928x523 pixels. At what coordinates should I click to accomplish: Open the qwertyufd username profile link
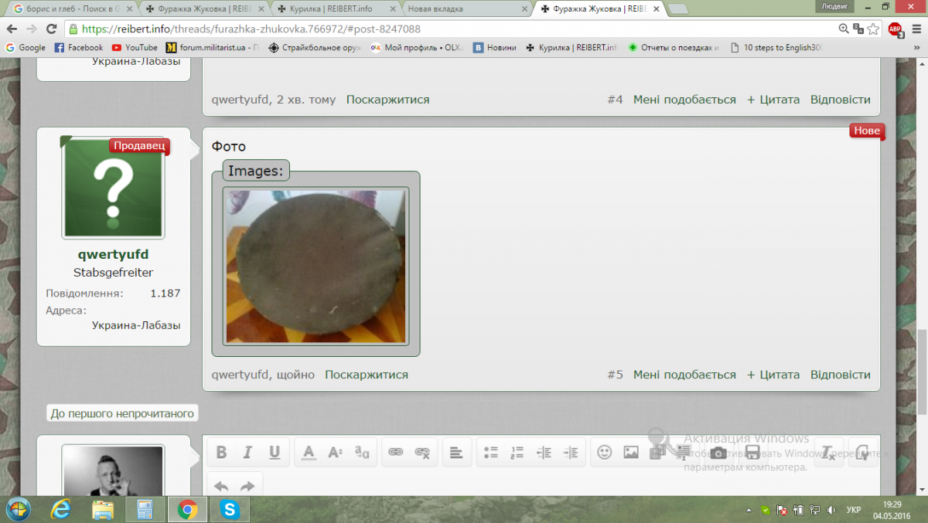[113, 254]
